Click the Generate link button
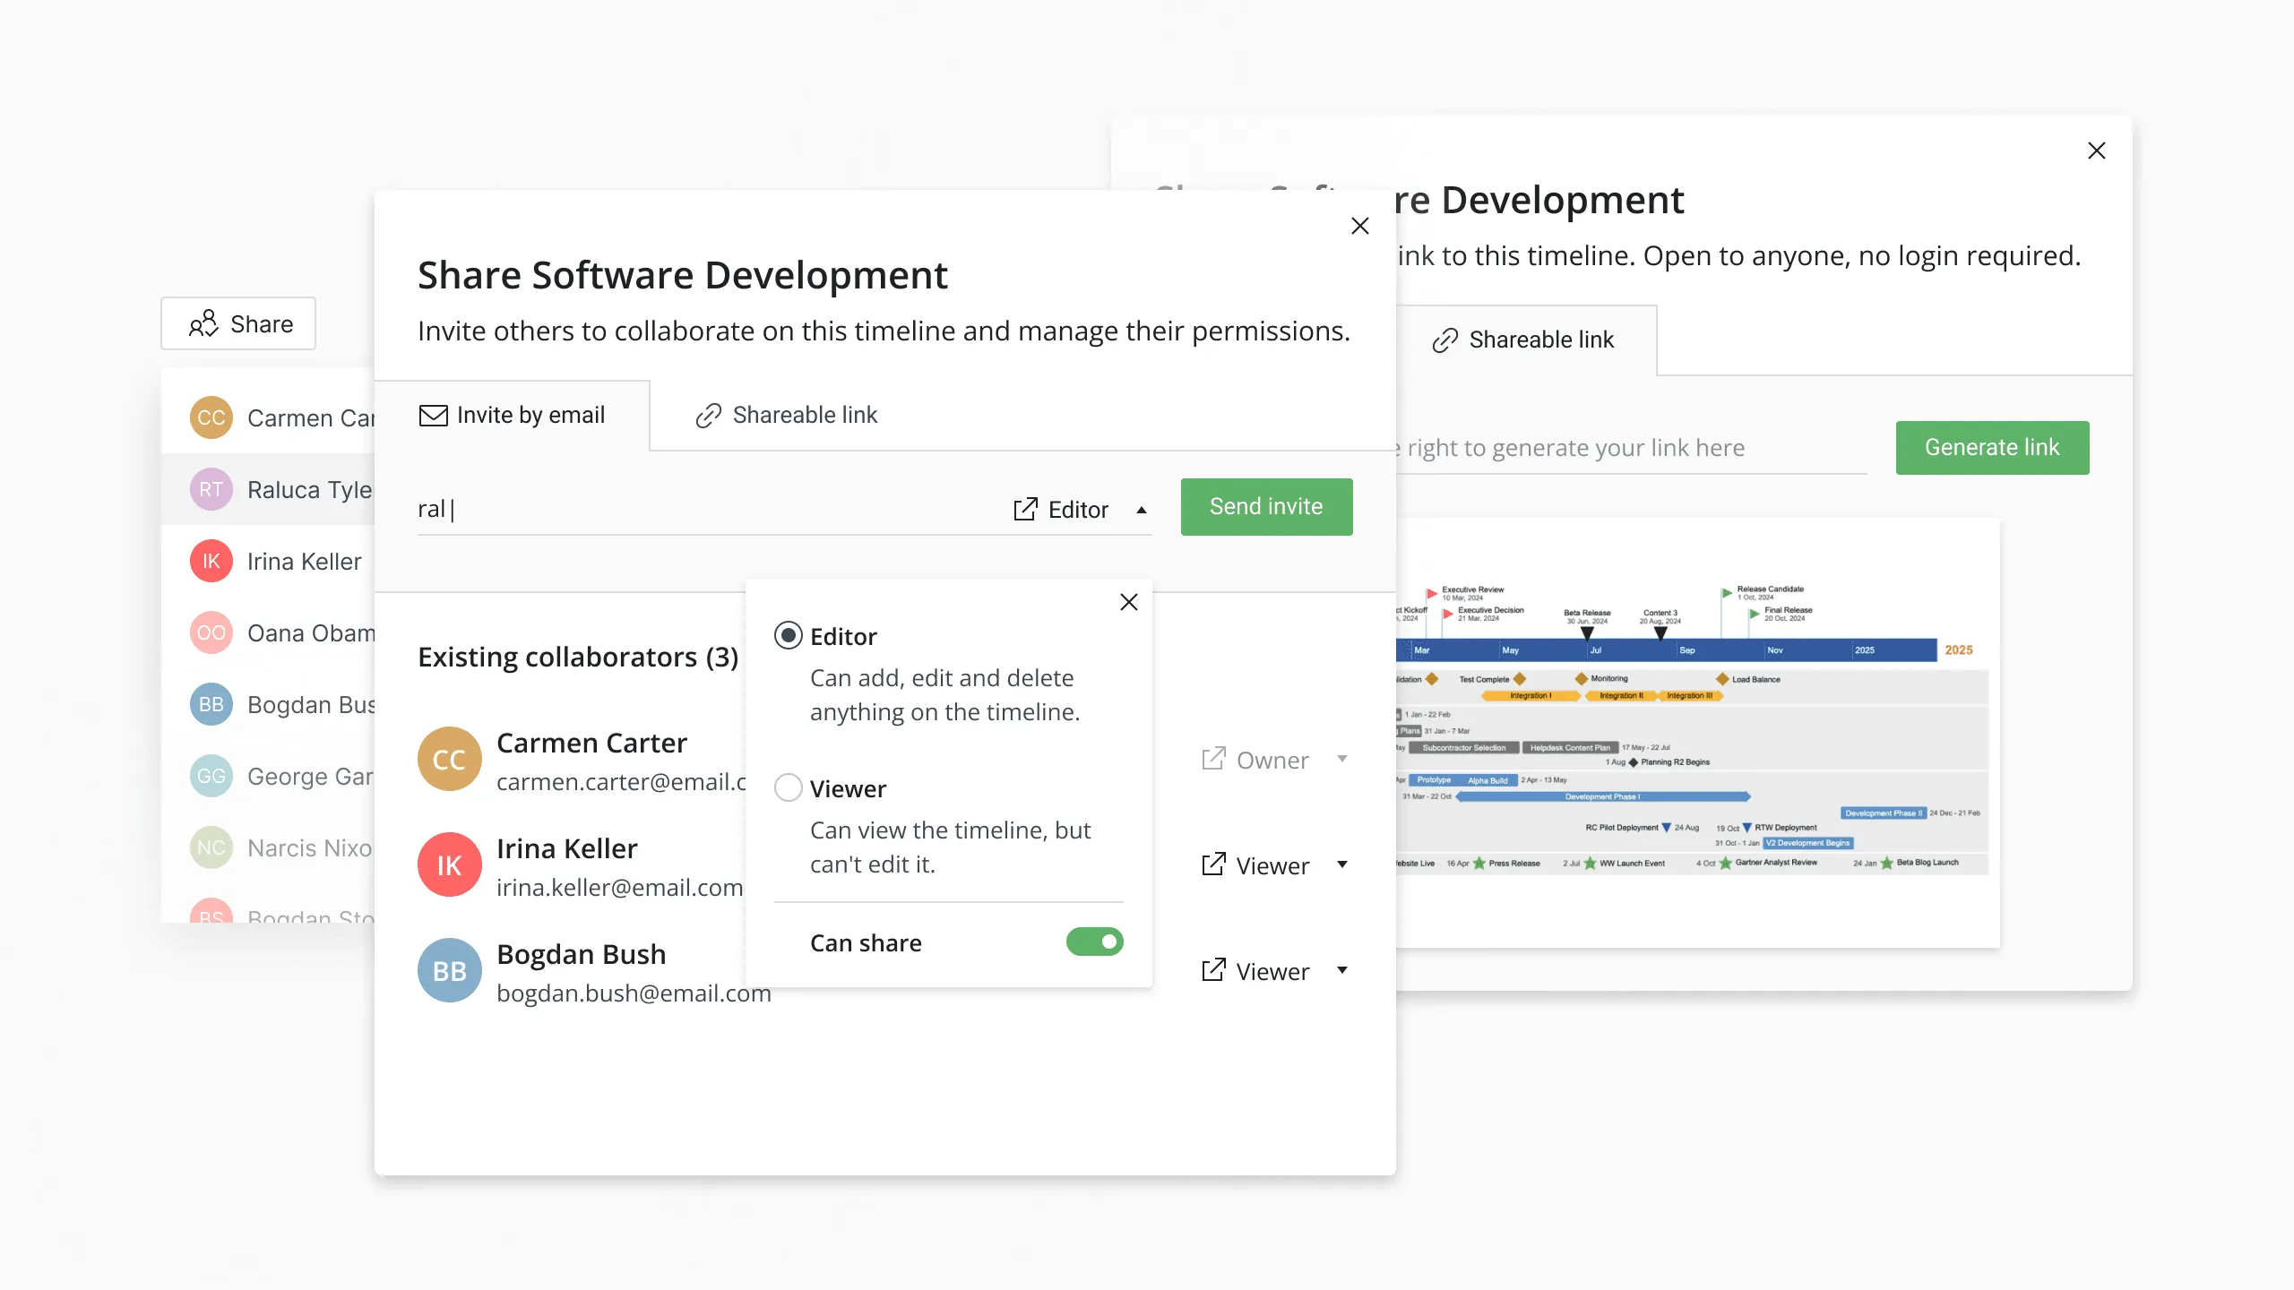Viewport: 2294px width, 1290px height. click(x=1991, y=446)
